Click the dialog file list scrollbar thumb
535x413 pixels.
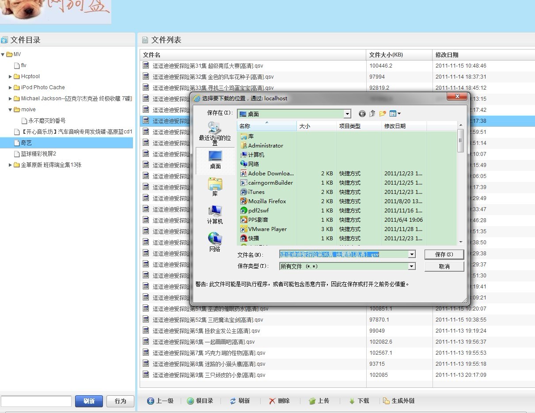click(461, 140)
